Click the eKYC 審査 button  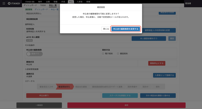click(x=172, y=38)
